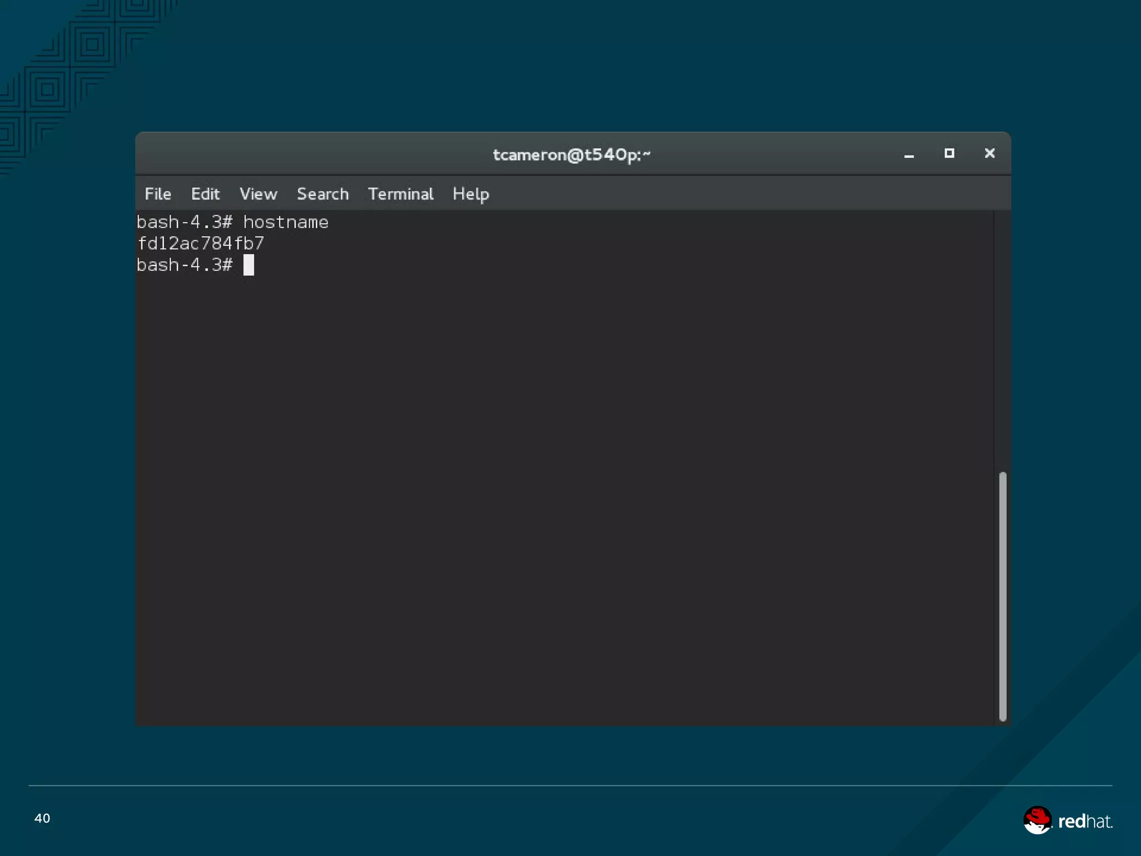Open the Search menu
1141x856 pixels.
(x=323, y=194)
